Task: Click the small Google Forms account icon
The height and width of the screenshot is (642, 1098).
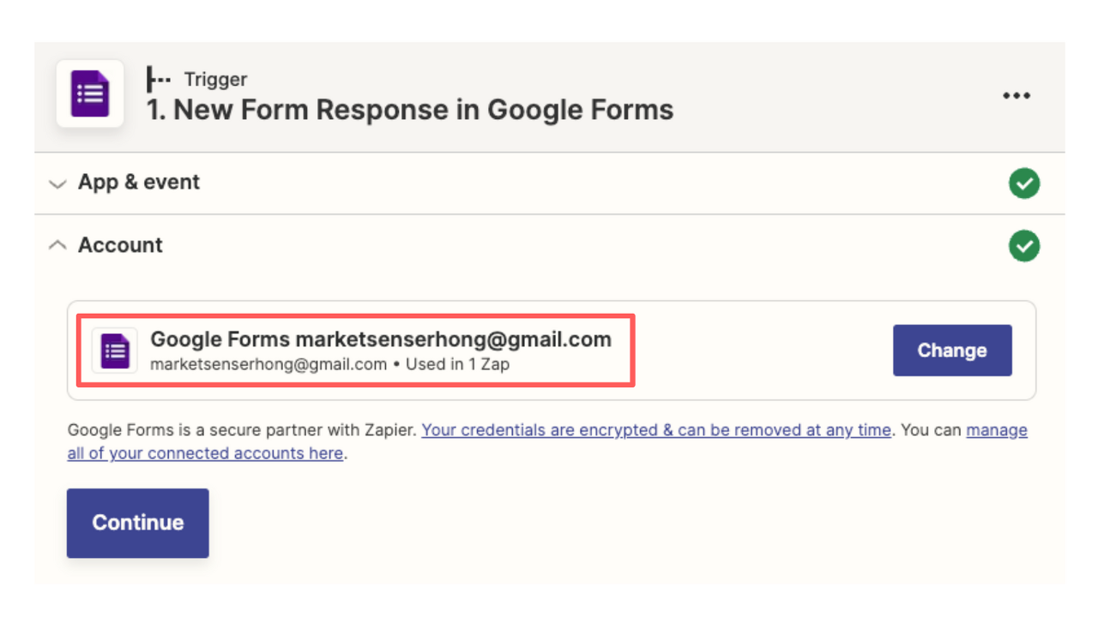Action: coord(115,351)
